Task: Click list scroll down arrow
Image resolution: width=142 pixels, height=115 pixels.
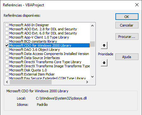Action: point(92,77)
